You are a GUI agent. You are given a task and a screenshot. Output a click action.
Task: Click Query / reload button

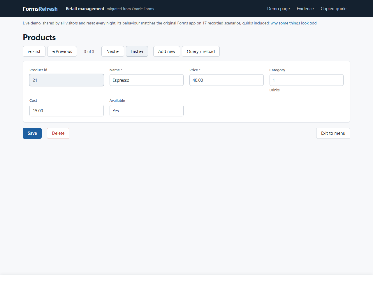pyautogui.click(x=201, y=52)
